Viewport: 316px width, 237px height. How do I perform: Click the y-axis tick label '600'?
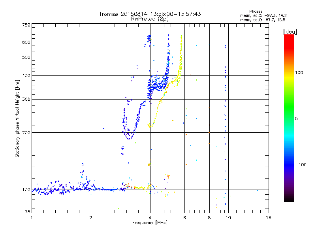coord(26,42)
